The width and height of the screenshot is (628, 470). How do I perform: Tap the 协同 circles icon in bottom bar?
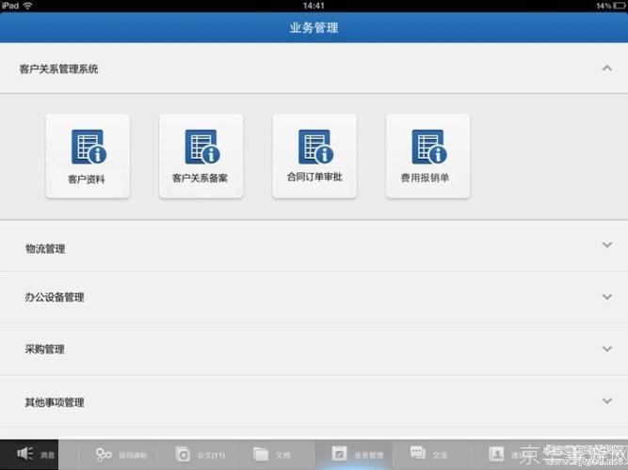(104, 455)
